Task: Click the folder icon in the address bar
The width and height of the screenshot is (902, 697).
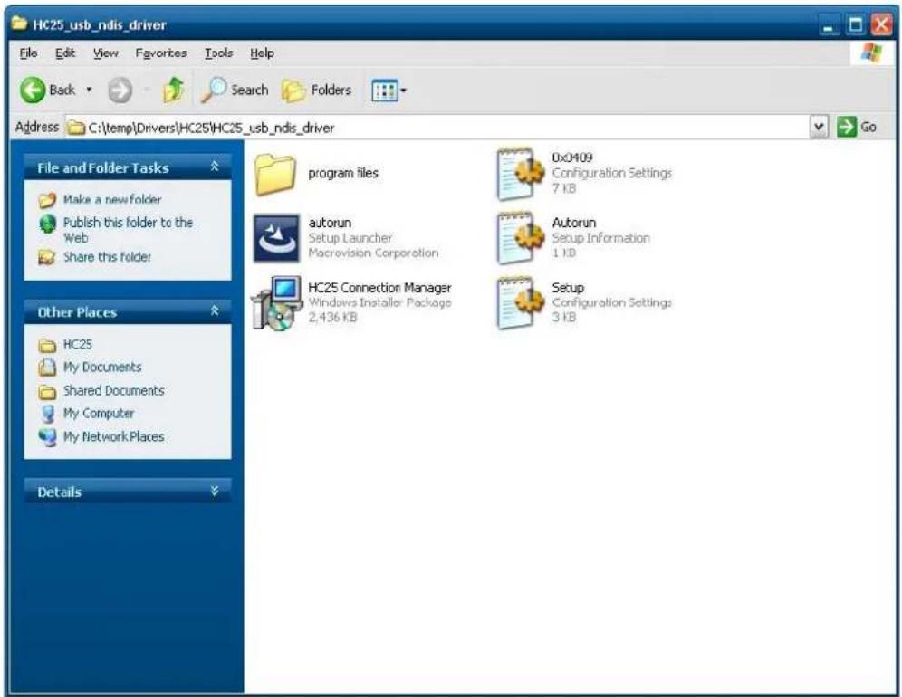Action: tap(76, 128)
